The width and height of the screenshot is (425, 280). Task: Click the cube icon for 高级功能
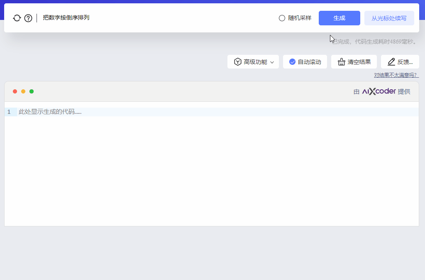[238, 62]
